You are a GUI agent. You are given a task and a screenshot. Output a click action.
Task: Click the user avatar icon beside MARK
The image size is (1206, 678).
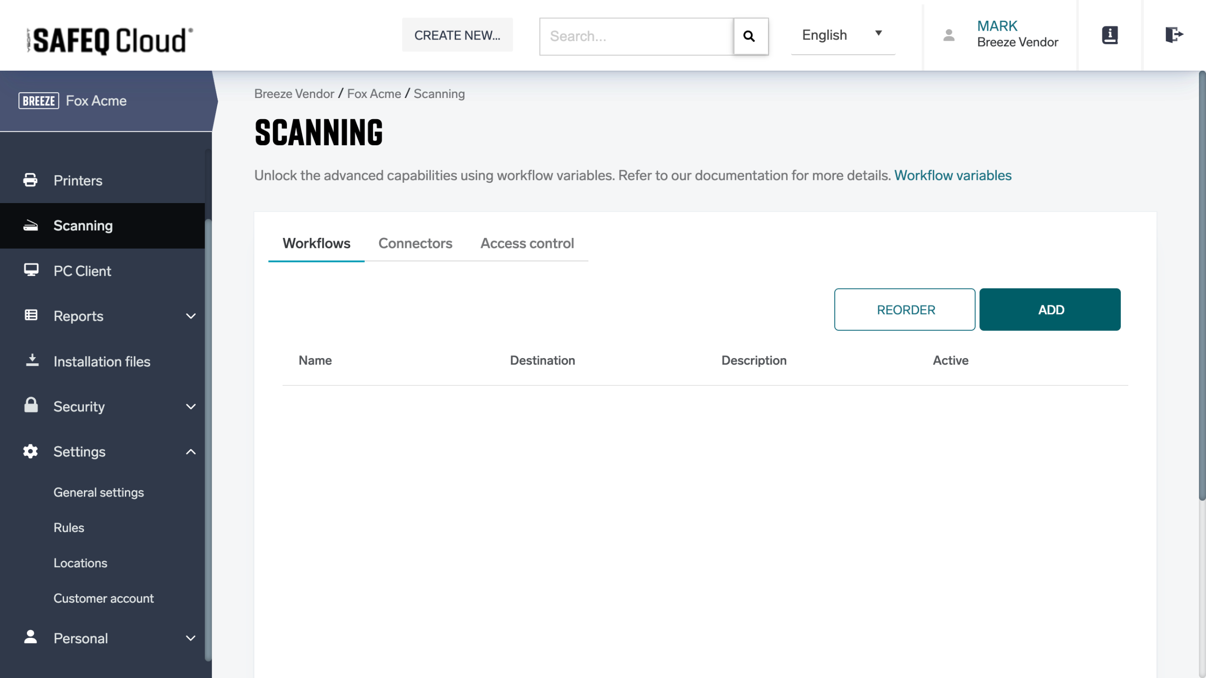[949, 35]
